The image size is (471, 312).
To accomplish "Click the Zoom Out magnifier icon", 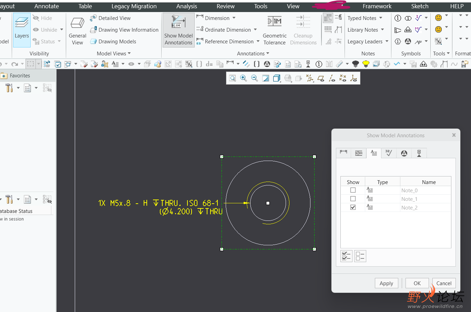I will pyautogui.click(x=255, y=78).
